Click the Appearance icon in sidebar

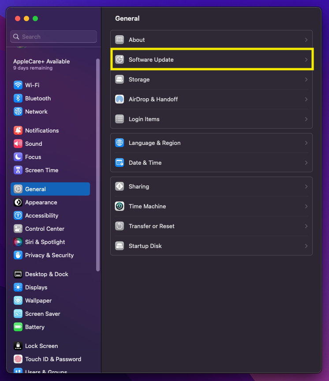pyautogui.click(x=18, y=203)
